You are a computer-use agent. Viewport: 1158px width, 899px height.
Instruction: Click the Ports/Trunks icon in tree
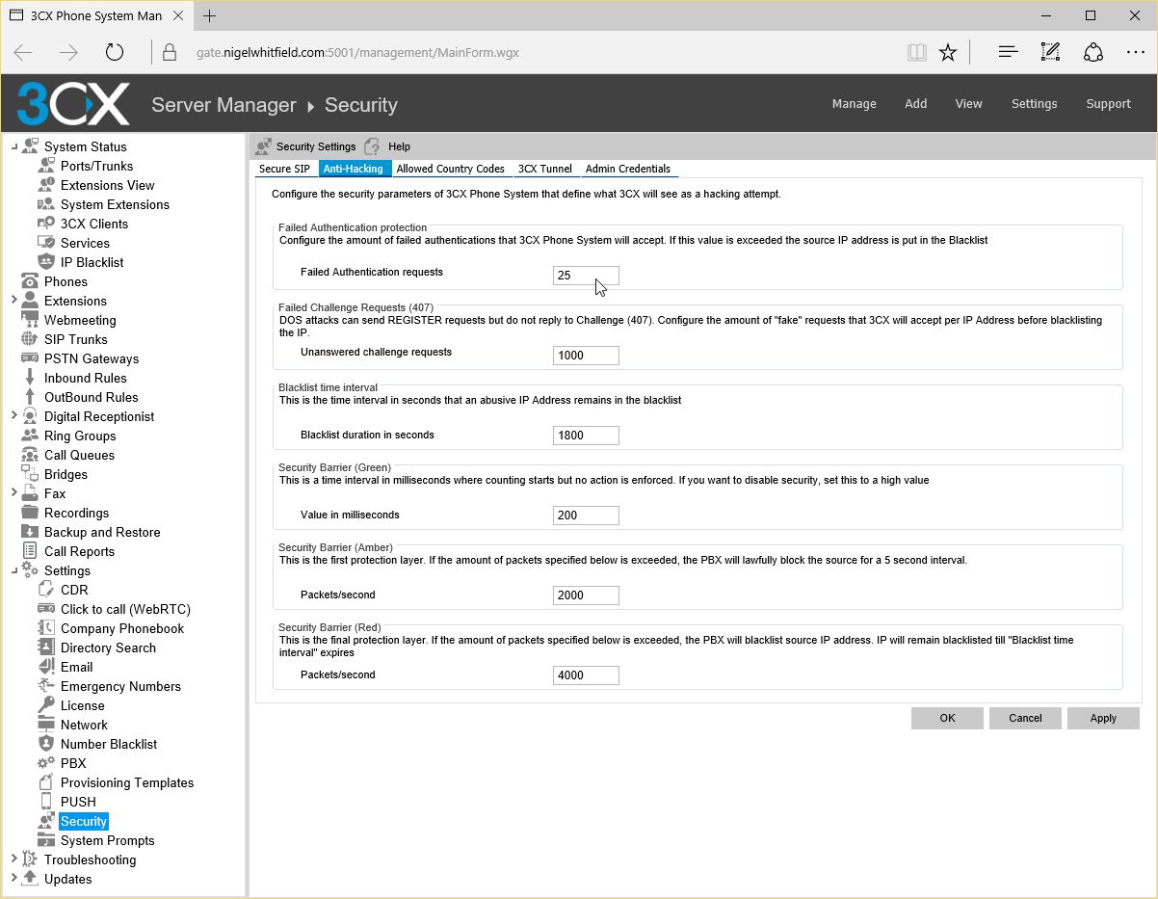point(46,166)
